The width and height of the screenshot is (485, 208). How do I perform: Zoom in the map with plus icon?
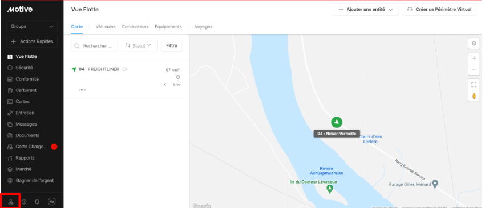[x=474, y=59]
